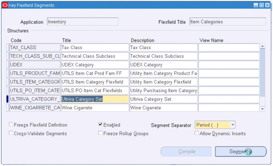Click View Name field for UDEX row
273x166 pixels.
coord(229,64)
